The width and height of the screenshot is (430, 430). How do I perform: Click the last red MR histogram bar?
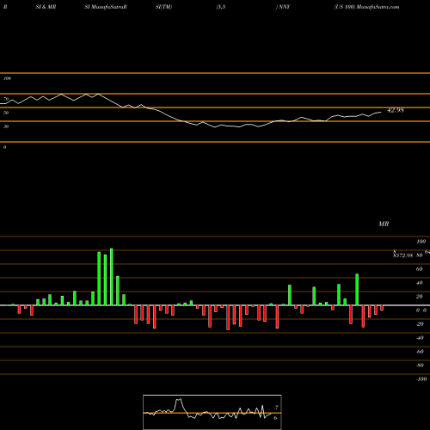tap(382, 308)
